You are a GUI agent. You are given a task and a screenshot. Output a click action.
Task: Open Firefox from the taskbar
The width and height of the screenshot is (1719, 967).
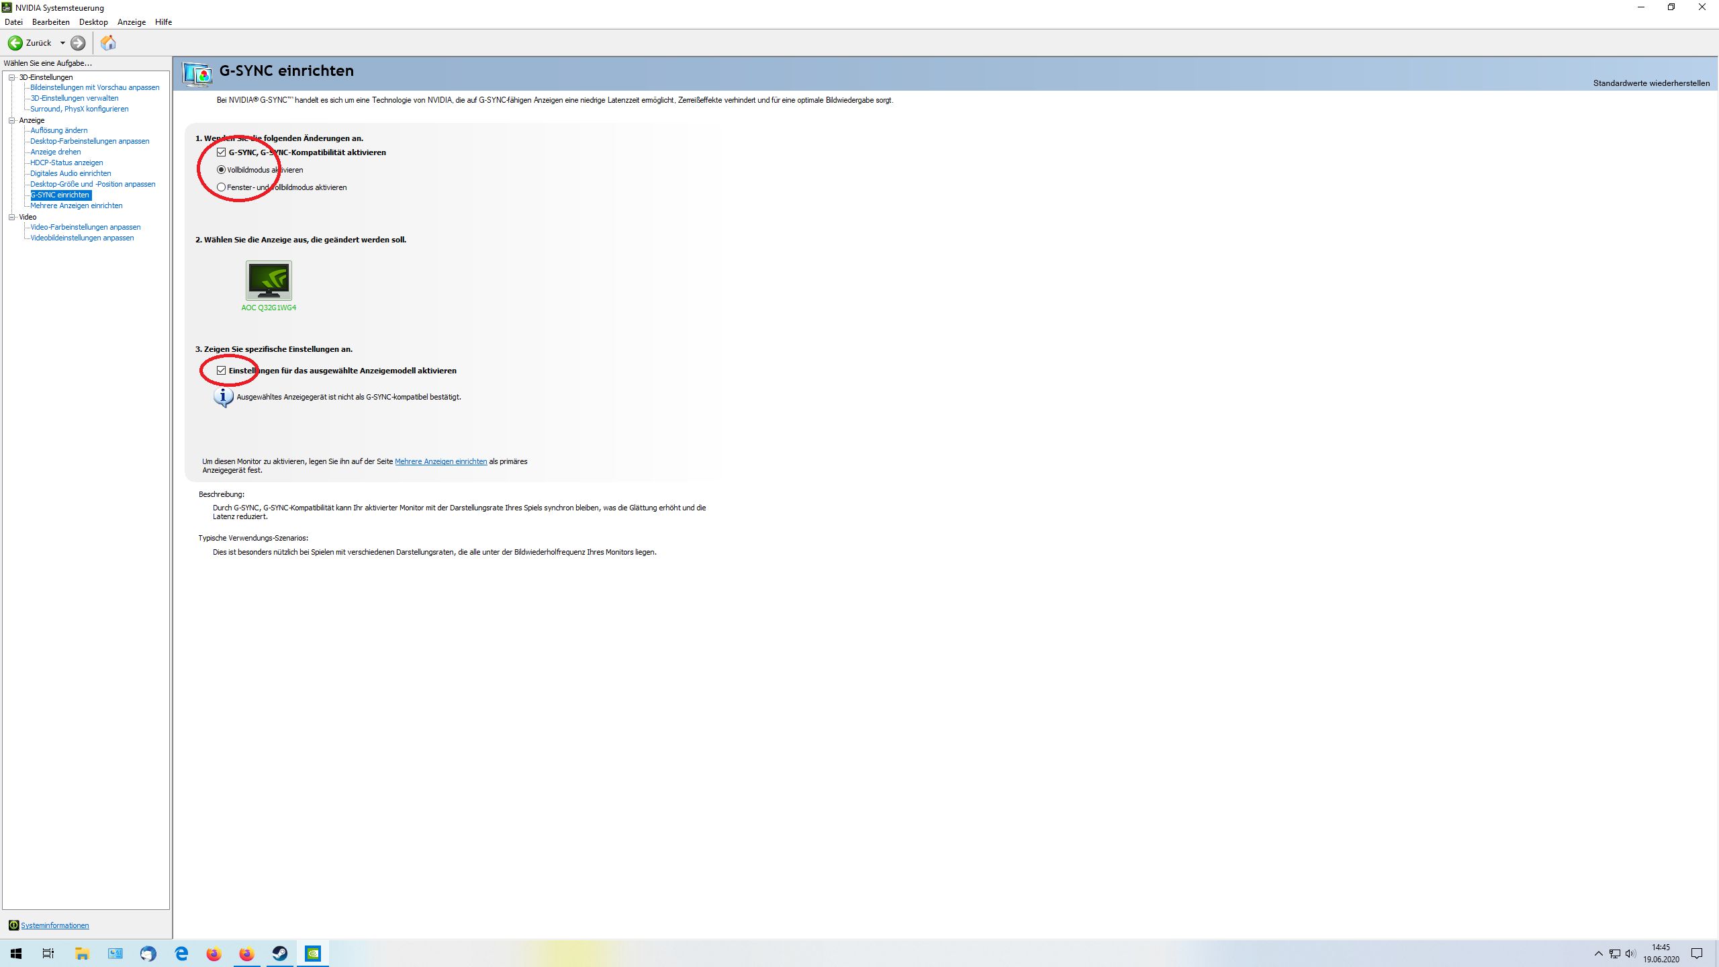(214, 954)
